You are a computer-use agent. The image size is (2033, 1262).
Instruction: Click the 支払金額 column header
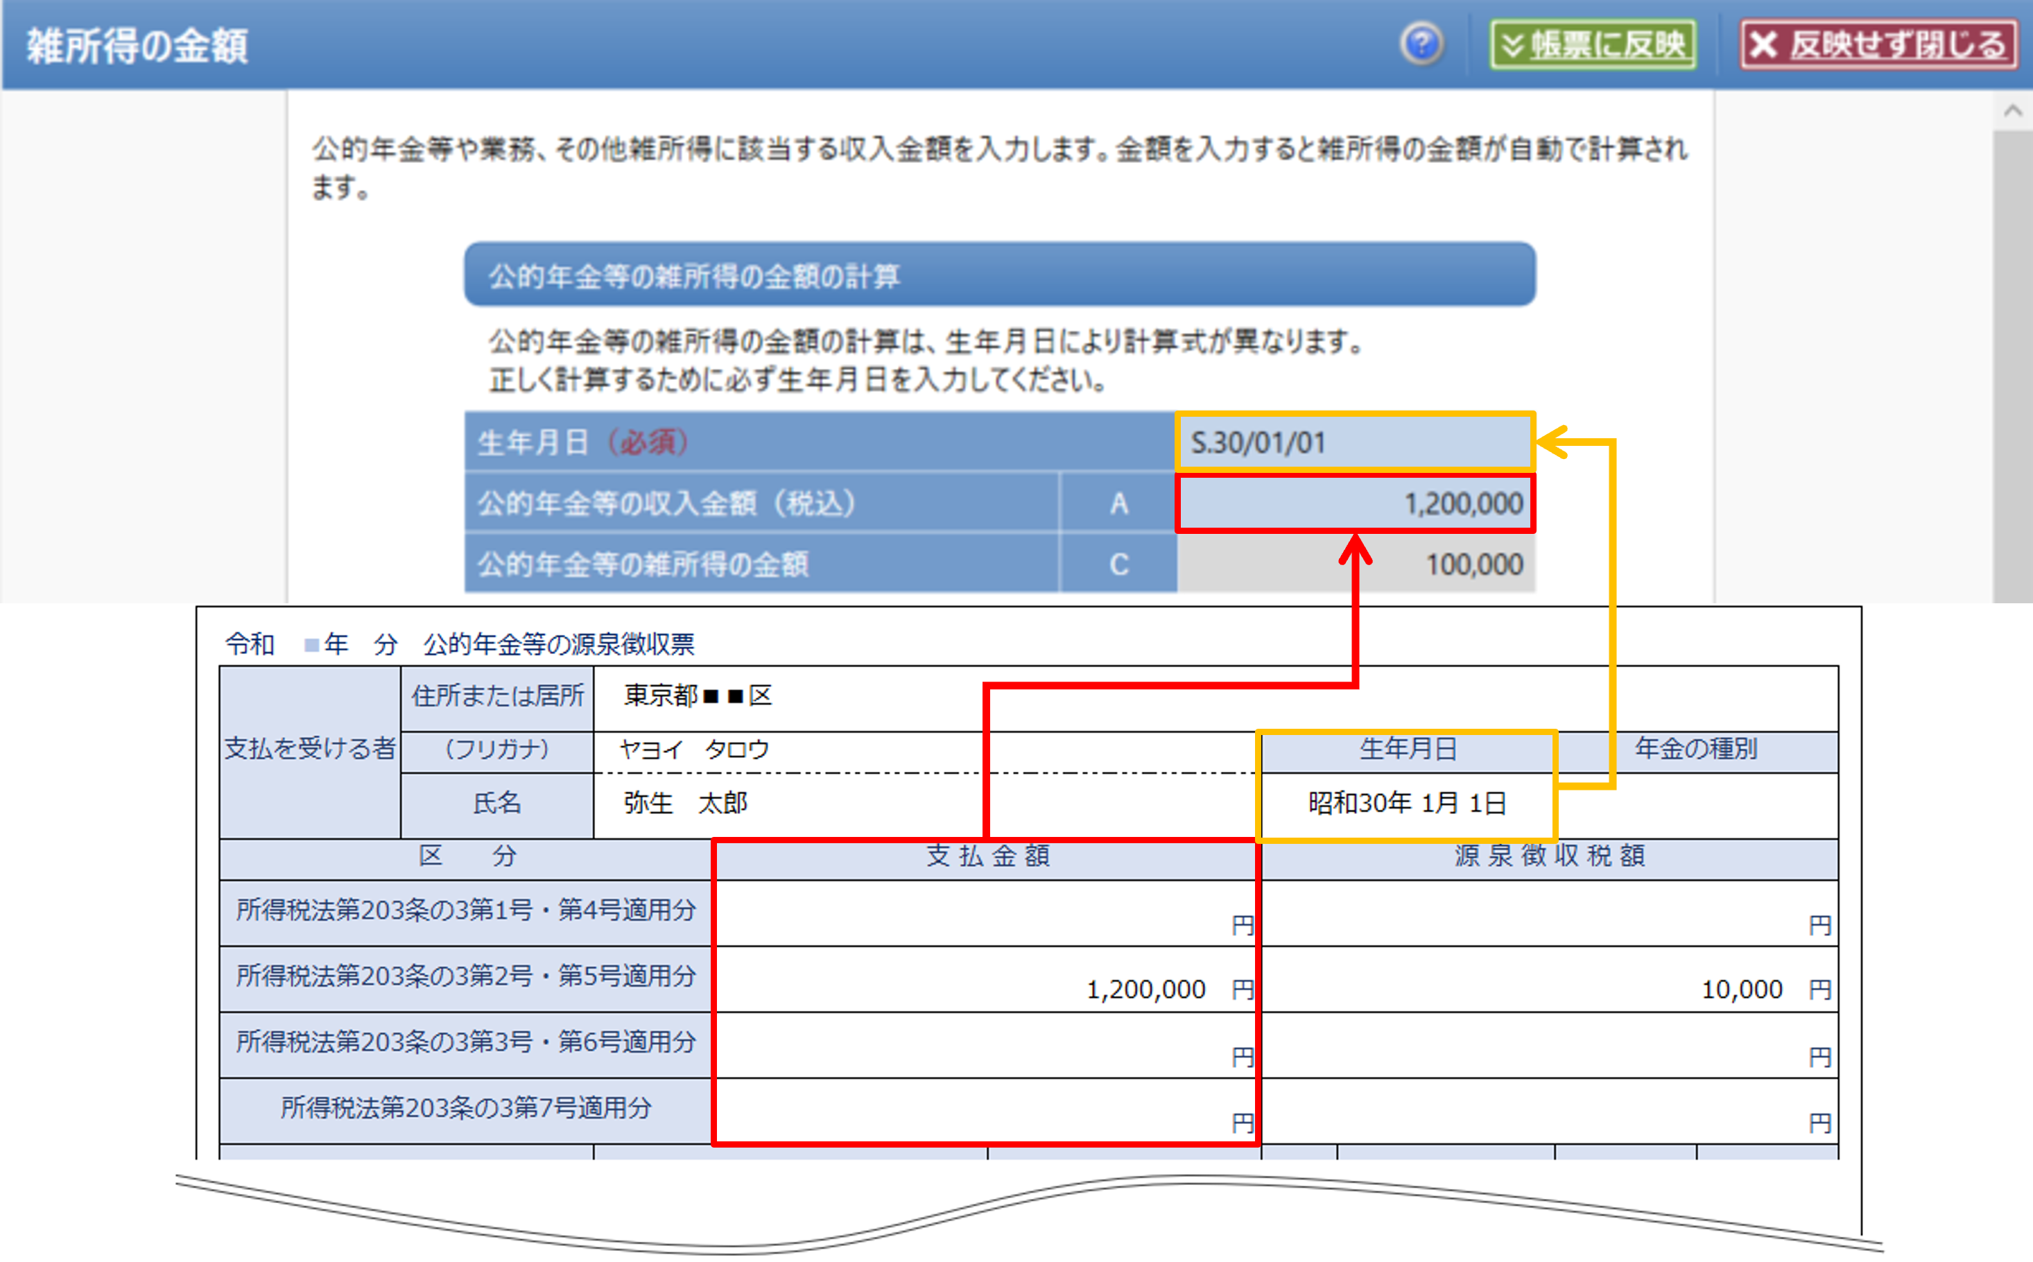987,856
